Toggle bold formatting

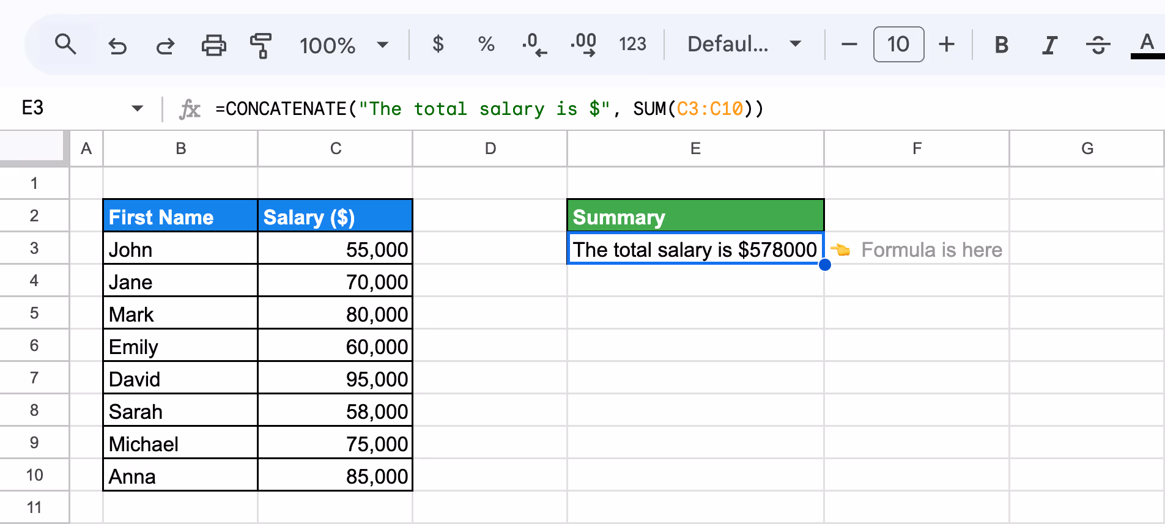[x=1001, y=45]
